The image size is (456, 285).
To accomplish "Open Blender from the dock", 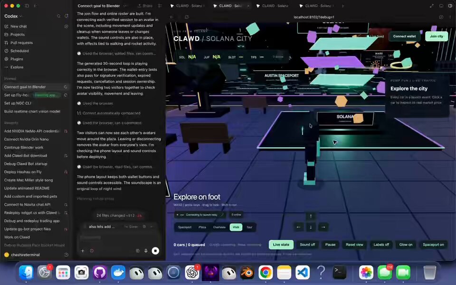I will pos(247,273).
